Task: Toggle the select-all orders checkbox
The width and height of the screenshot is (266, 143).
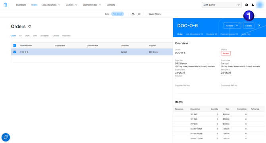Action: pos(15,46)
